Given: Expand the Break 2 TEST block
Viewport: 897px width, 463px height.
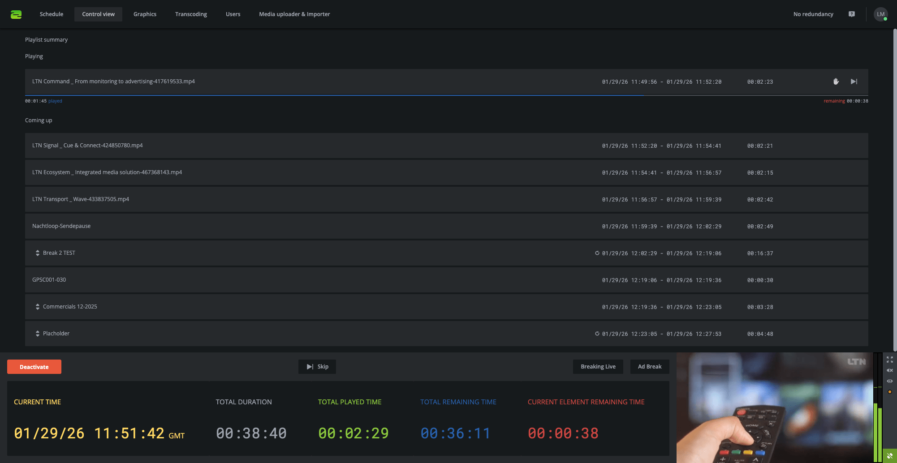Looking at the screenshot, I should pos(38,253).
